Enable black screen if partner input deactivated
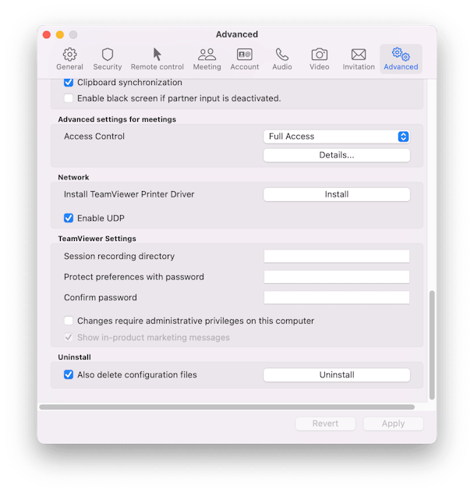The height and width of the screenshot is (493, 474). (x=69, y=98)
